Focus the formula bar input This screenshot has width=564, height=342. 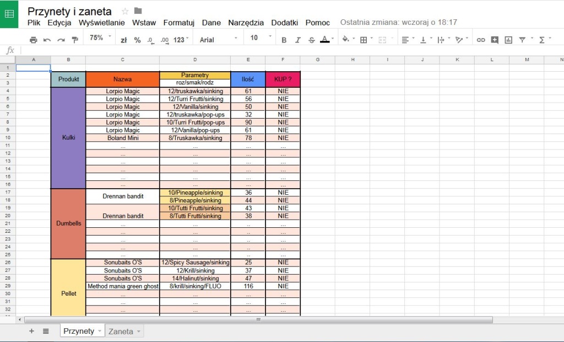point(291,50)
